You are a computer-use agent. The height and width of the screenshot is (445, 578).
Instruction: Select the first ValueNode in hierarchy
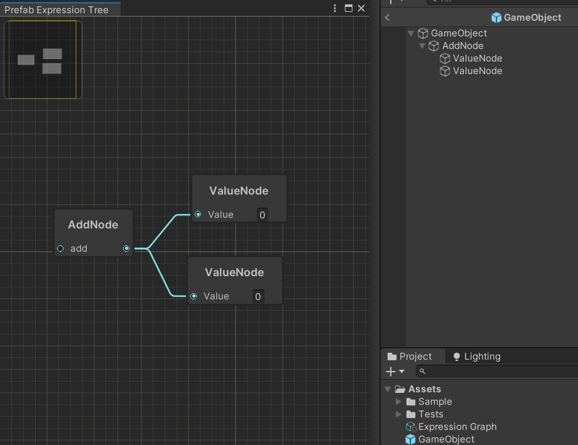coord(477,58)
